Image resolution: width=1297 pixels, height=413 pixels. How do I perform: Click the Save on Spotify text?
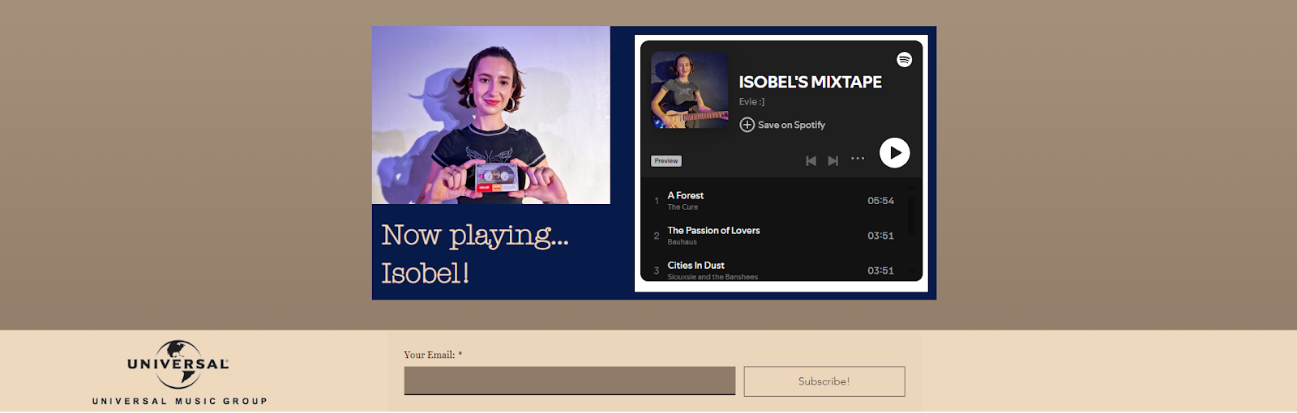[x=791, y=125]
